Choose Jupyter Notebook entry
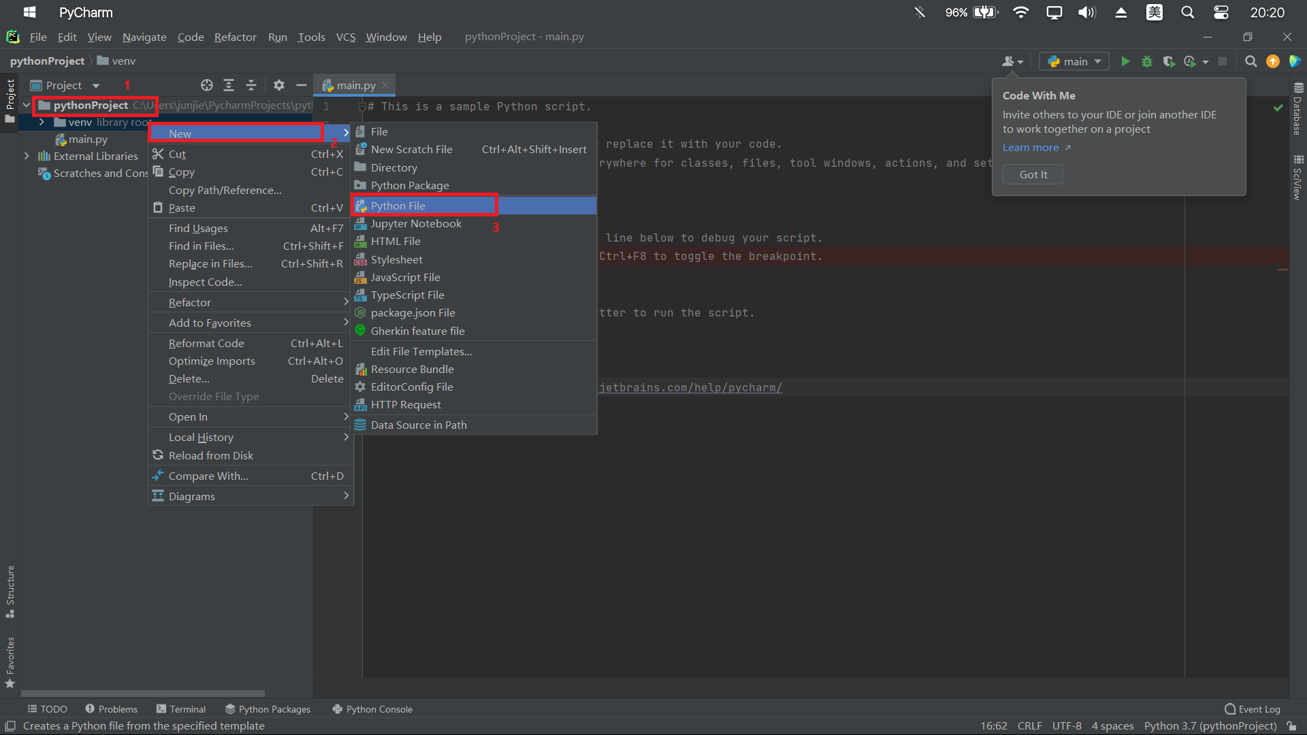This screenshot has height=735, width=1307. (474, 223)
